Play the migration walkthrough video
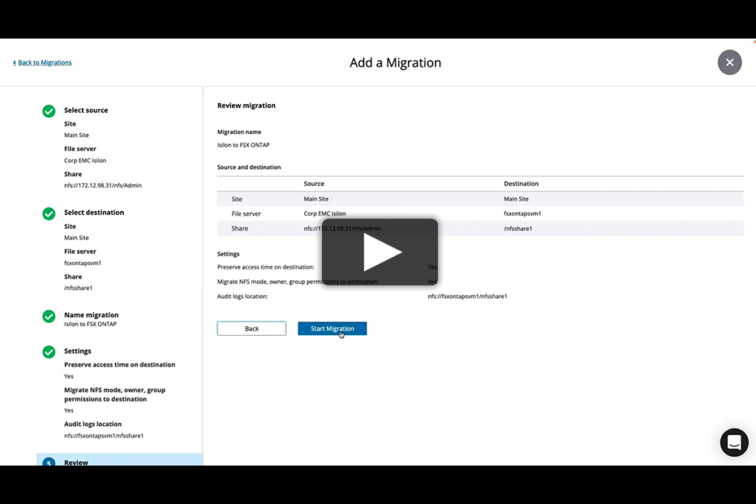756x504 pixels. [379, 251]
